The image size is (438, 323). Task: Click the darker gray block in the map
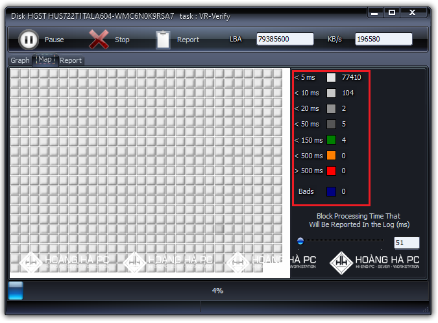click(x=219, y=229)
